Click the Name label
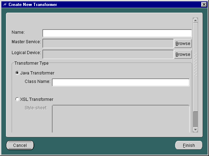The height and width of the screenshot is (156, 209). pos(18,32)
